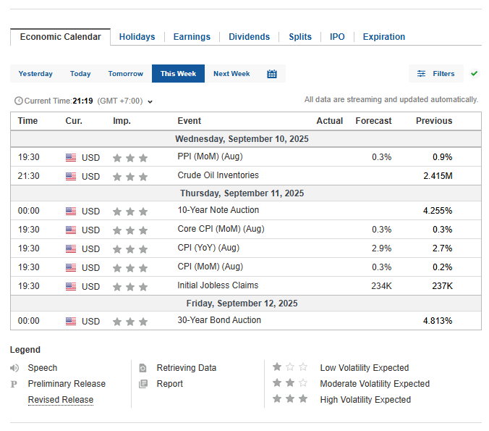This screenshot has width=489, height=431.
Task: Click importance stars for 30-Year Bond Auction
Action: (130, 321)
